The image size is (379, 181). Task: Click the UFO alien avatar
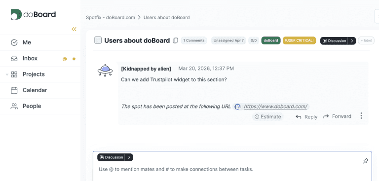[105, 71]
